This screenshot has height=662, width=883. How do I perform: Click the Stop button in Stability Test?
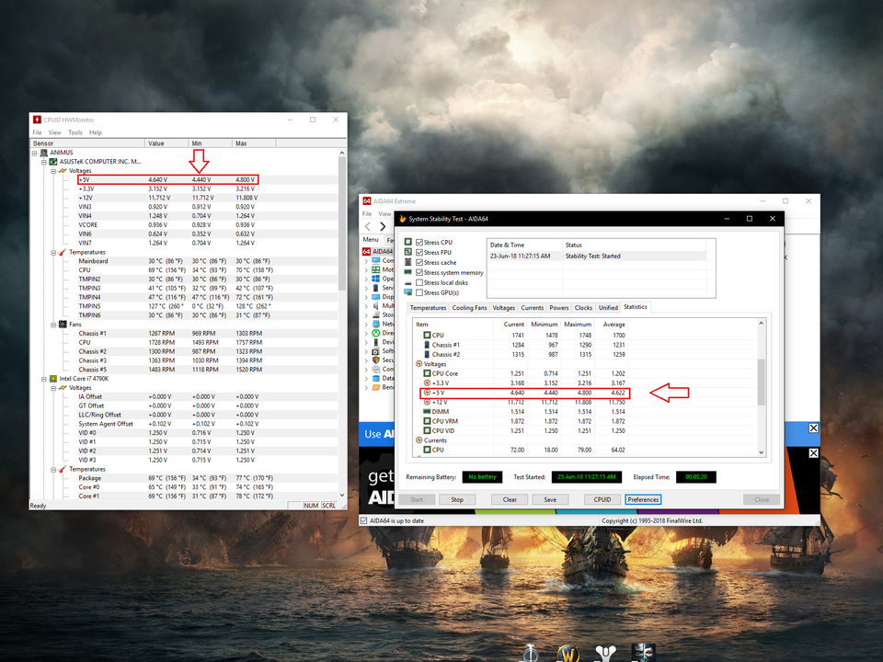[457, 499]
